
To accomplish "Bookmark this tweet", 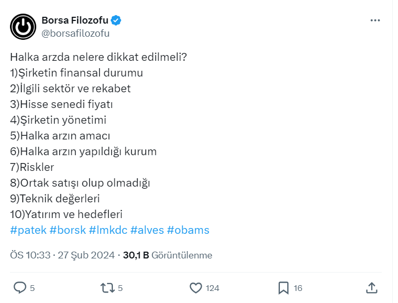I will (x=284, y=287).
